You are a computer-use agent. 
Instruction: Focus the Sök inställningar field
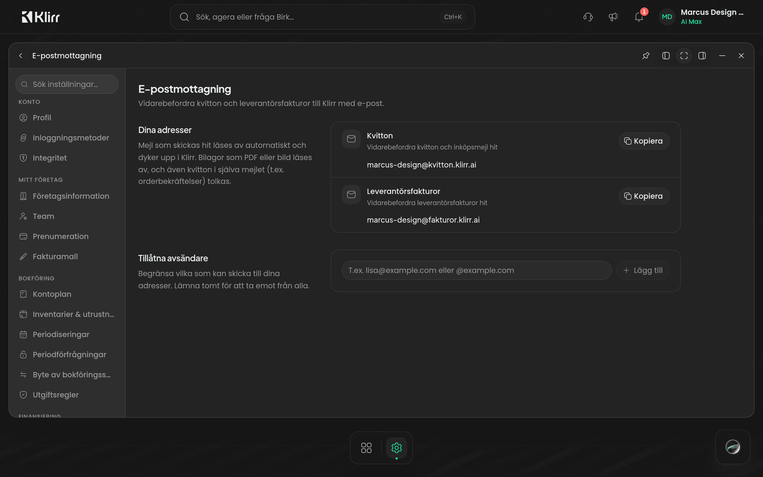pyautogui.click(x=67, y=84)
